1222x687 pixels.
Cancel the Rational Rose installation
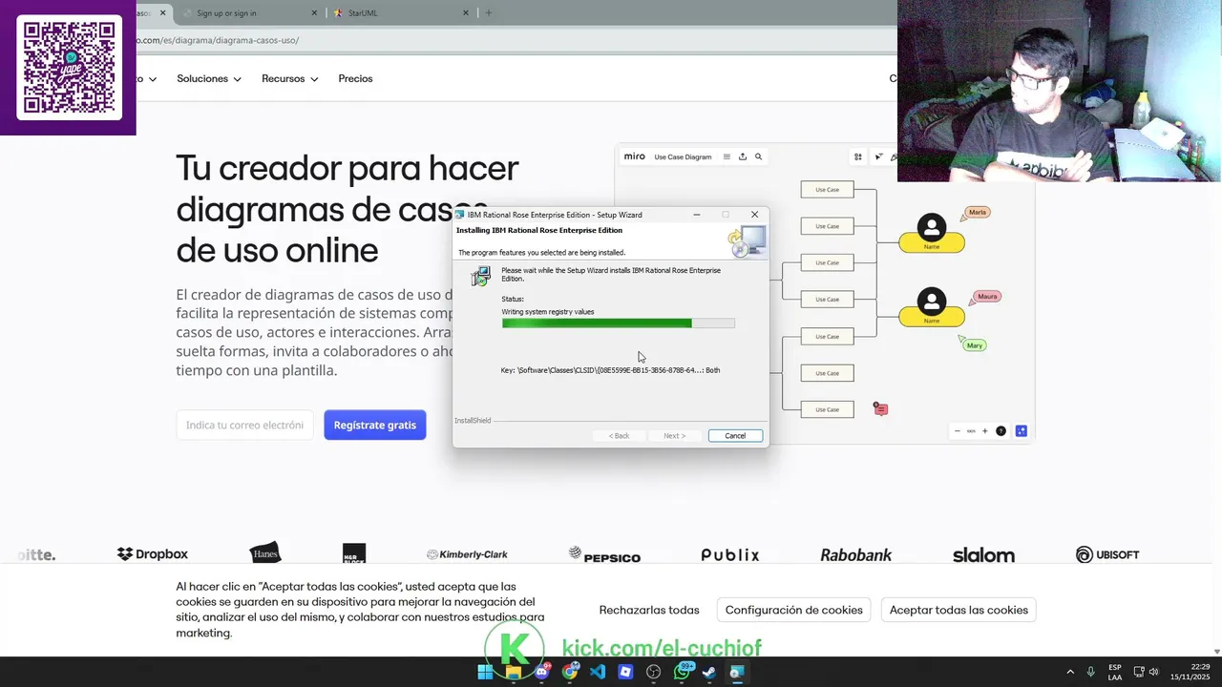click(x=735, y=435)
